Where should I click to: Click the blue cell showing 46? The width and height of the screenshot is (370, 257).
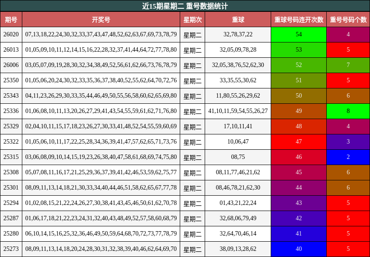coord(299,156)
